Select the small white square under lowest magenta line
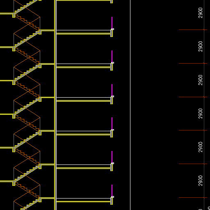Screen dimensions: 210x210 [x=112, y=197]
